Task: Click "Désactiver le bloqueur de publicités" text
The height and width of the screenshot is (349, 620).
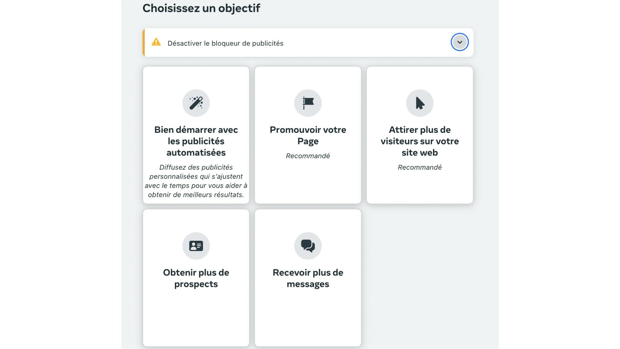Action: 225,43
